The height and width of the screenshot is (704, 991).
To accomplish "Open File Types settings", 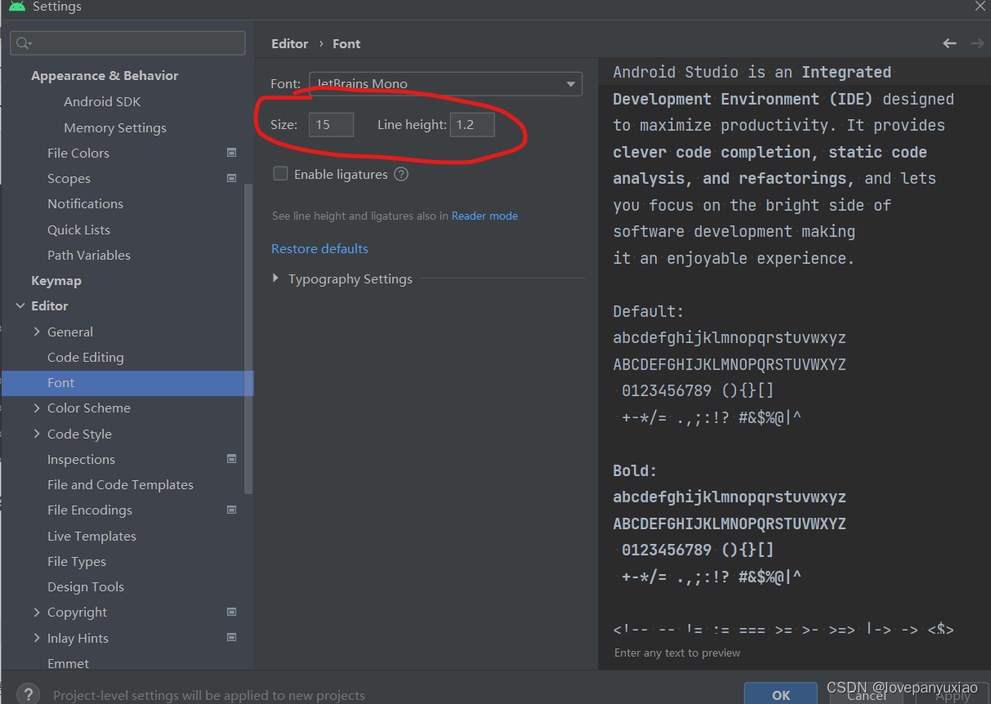I will click(77, 561).
